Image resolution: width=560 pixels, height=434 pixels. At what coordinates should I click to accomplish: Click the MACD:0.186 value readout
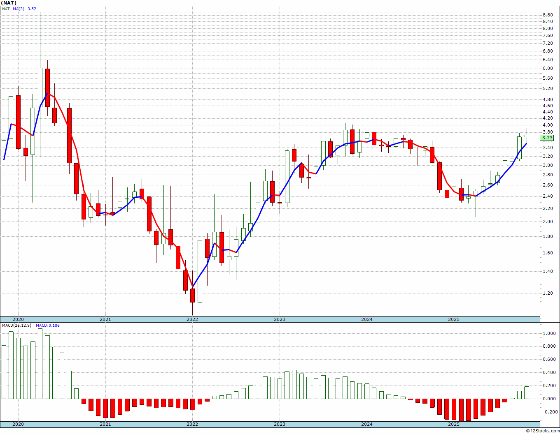point(48,325)
